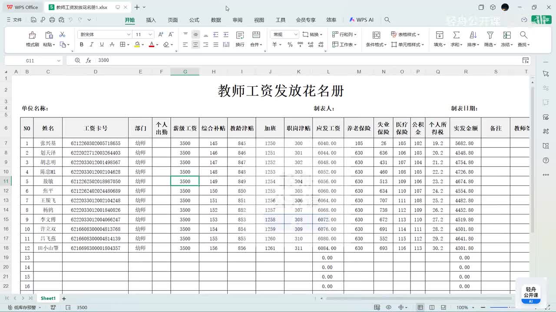Click the help question mark sidebar icon
This screenshot has width=556, height=312.
(546, 160)
